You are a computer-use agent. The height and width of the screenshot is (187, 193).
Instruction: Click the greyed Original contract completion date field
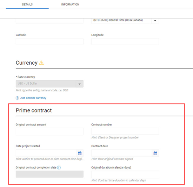pos(49,174)
